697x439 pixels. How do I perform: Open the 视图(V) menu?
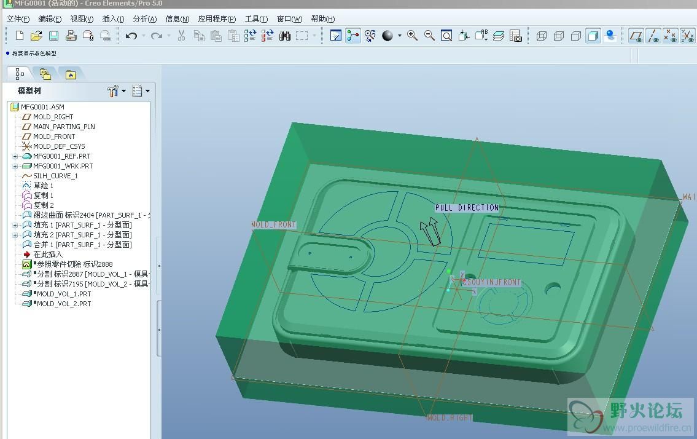pyautogui.click(x=82, y=18)
